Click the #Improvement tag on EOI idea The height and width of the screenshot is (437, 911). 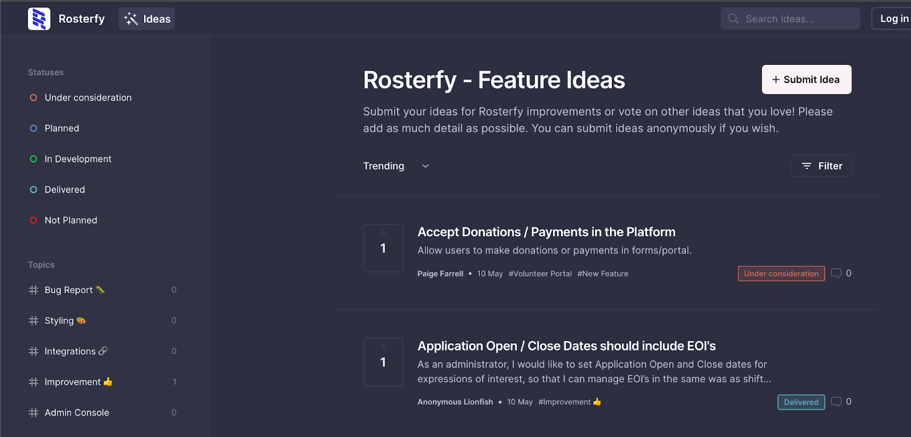pos(570,402)
